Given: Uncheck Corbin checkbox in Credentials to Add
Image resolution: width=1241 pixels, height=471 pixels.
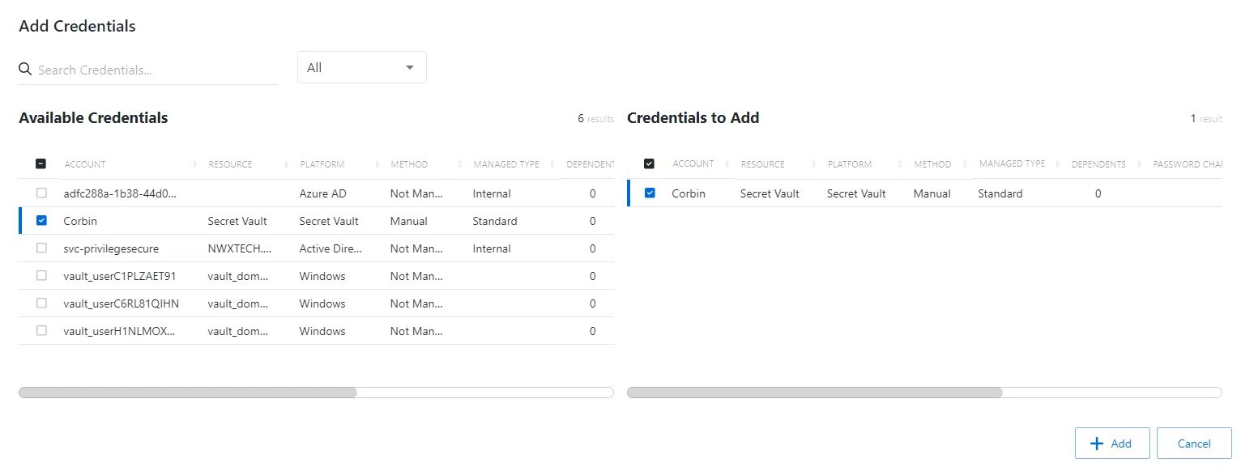Looking at the screenshot, I should [x=649, y=193].
